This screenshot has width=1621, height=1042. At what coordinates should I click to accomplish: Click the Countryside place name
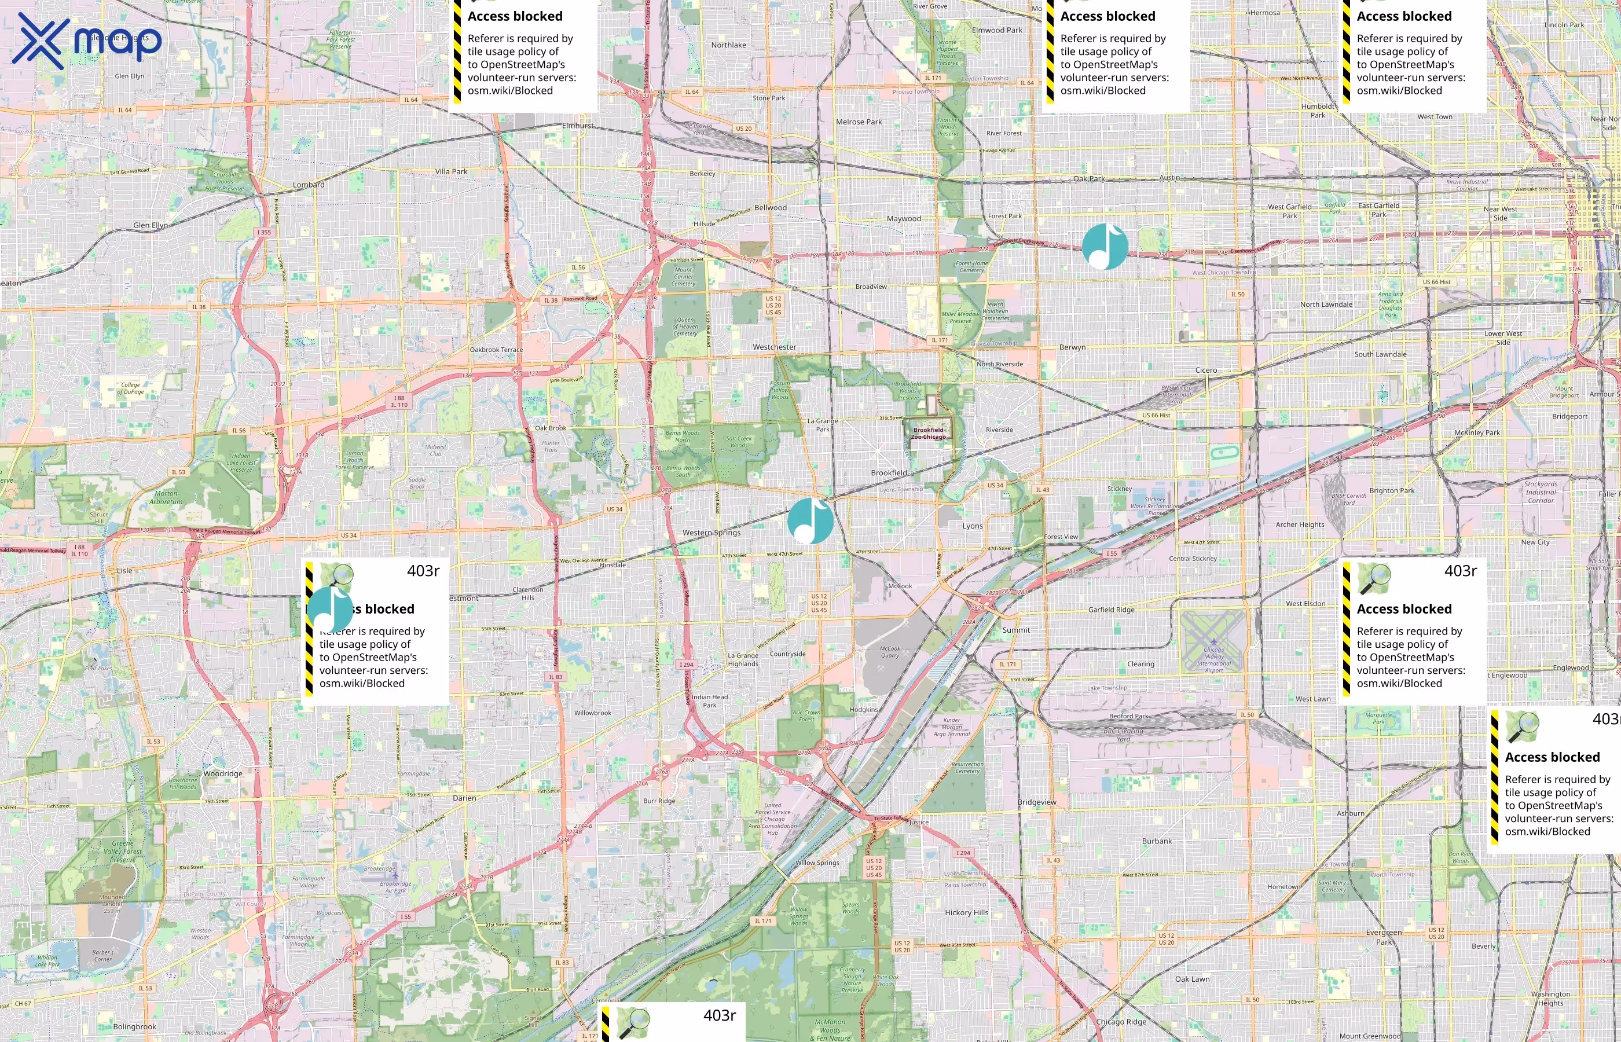[787, 654]
